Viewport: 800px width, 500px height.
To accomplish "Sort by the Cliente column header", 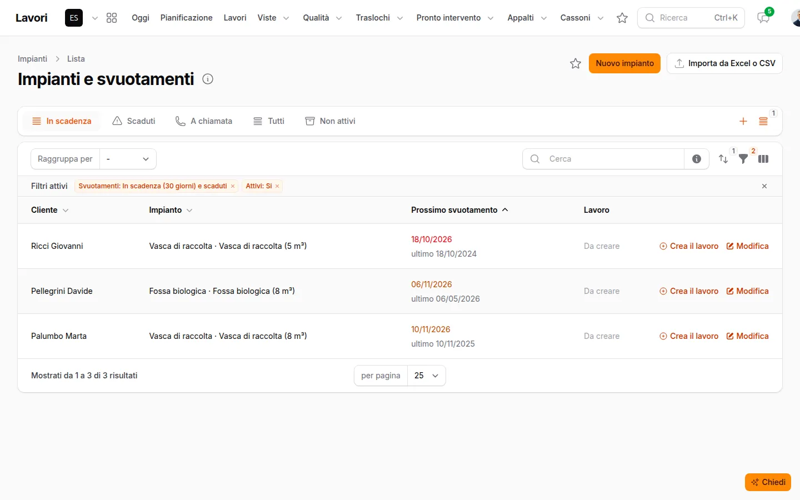I will pyautogui.click(x=50, y=210).
